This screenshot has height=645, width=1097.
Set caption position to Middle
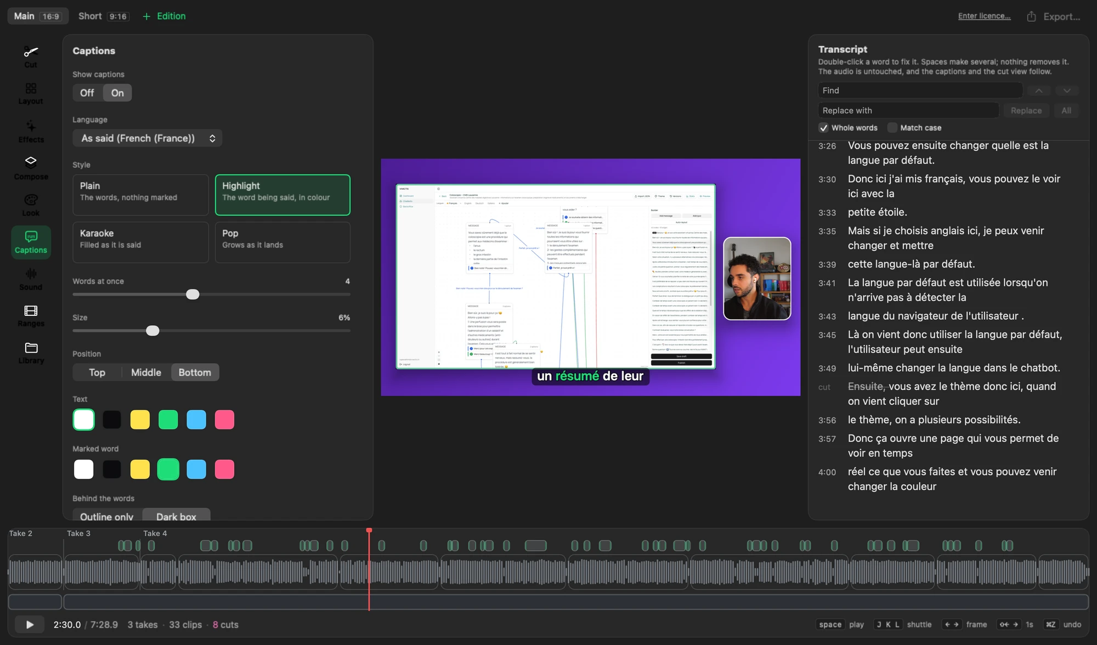(x=146, y=372)
